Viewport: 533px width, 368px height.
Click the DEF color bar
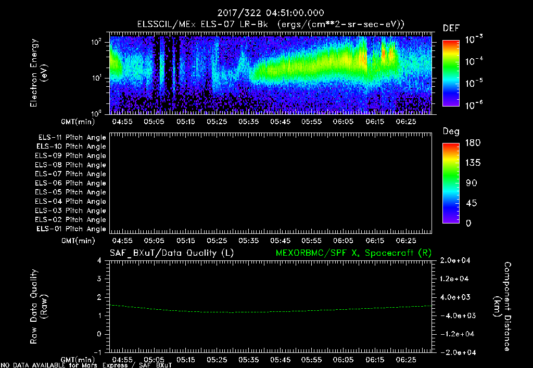(x=451, y=73)
